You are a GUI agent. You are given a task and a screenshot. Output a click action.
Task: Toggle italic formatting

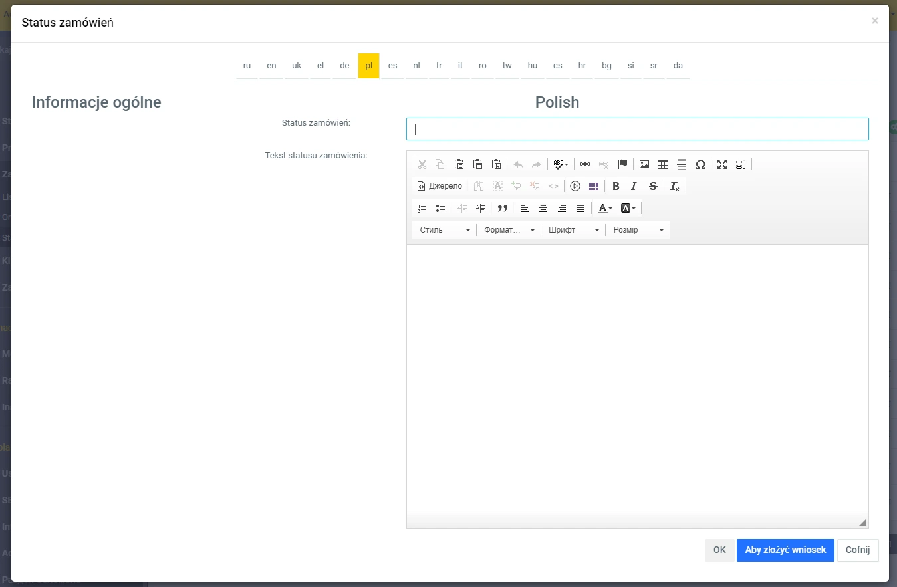634,186
